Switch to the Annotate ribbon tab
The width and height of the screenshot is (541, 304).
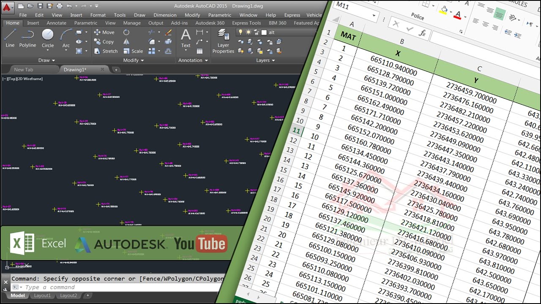pyautogui.click(x=56, y=23)
